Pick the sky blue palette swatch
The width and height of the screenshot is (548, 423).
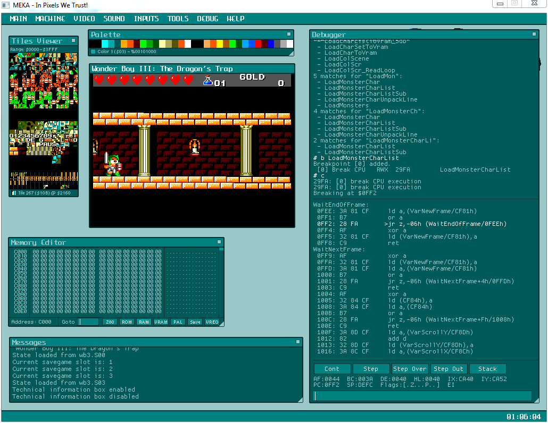click(245, 44)
